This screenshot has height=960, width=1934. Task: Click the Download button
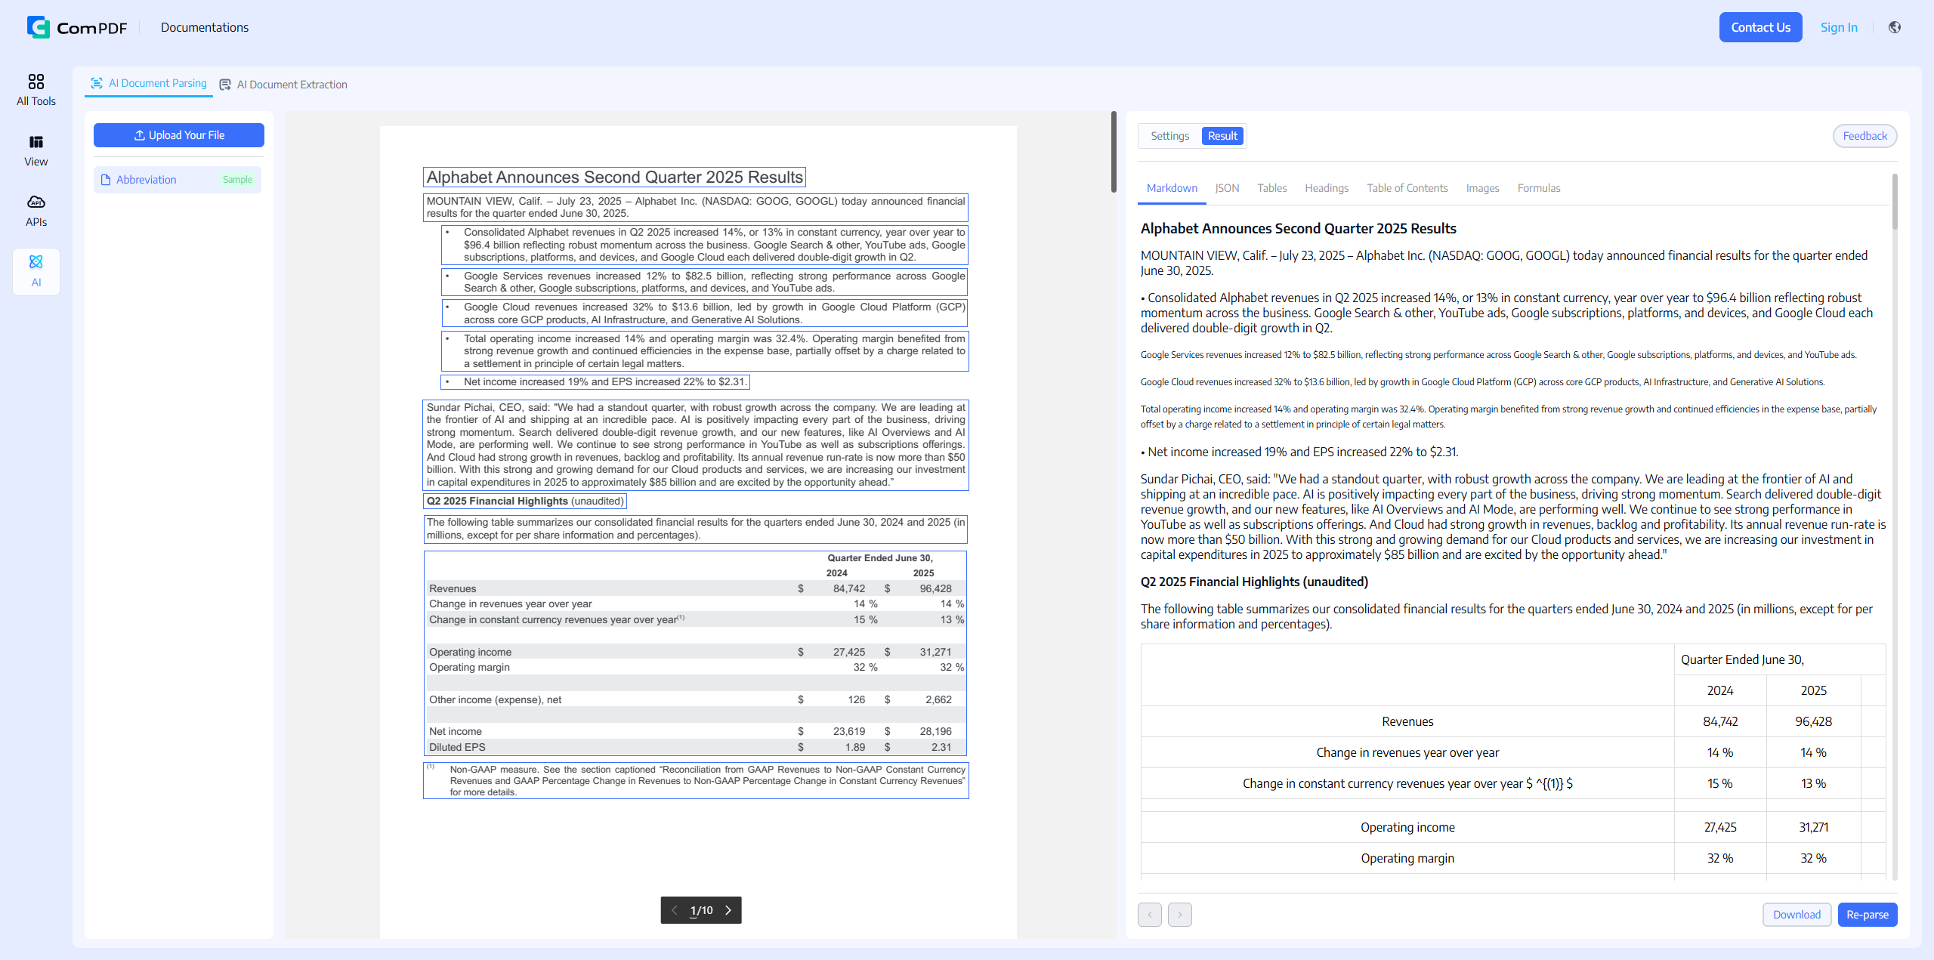[1797, 915]
